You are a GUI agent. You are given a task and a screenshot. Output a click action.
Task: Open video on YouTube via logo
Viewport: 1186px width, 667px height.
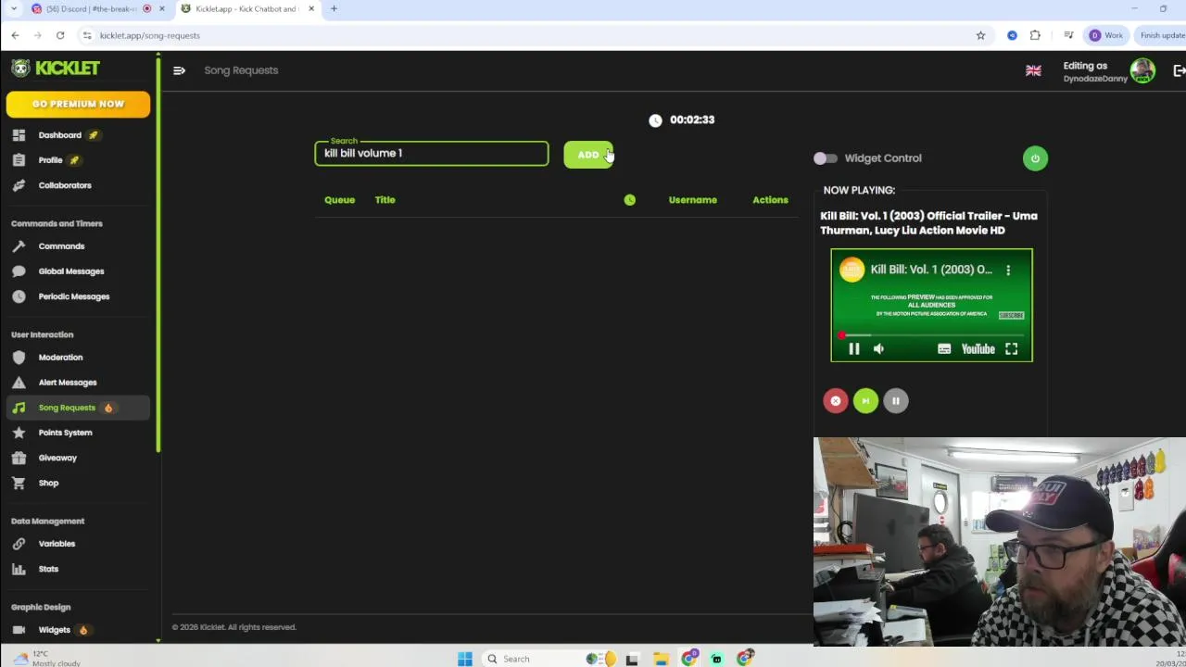pos(978,349)
